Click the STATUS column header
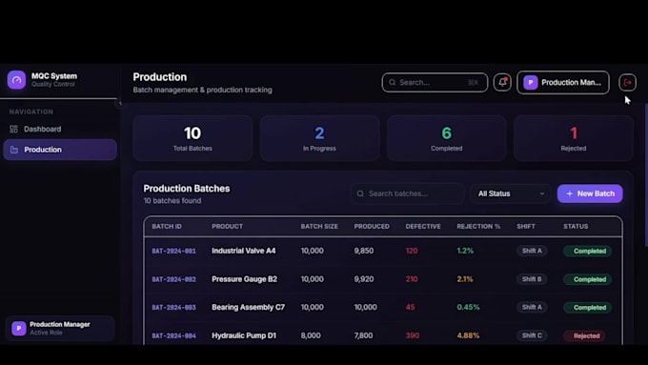648x365 pixels. point(576,227)
